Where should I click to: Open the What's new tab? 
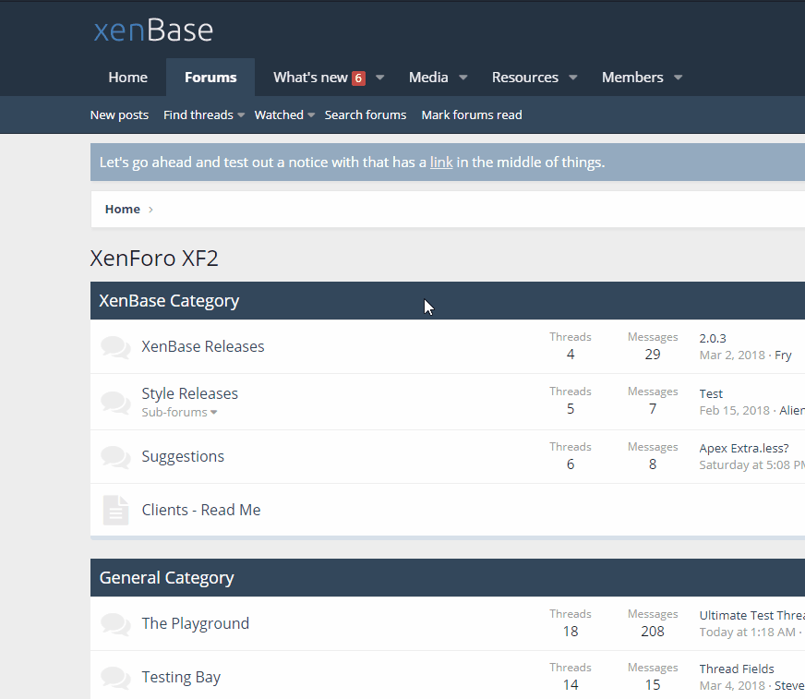pos(310,78)
